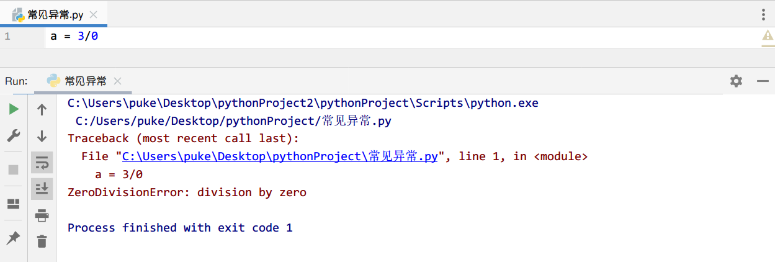Open the 常见异常.py file link in traceback
Image resolution: width=775 pixels, height=262 pixels.
pos(280,156)
